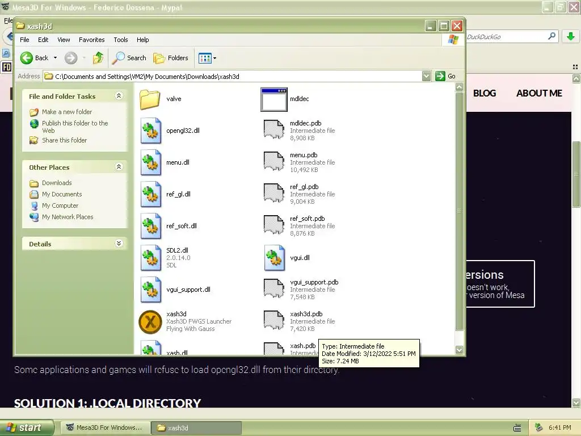This screenshot has width=581, height=436.
Task: Collapse File and Folder Tasks panel
Action: (119, 96)
